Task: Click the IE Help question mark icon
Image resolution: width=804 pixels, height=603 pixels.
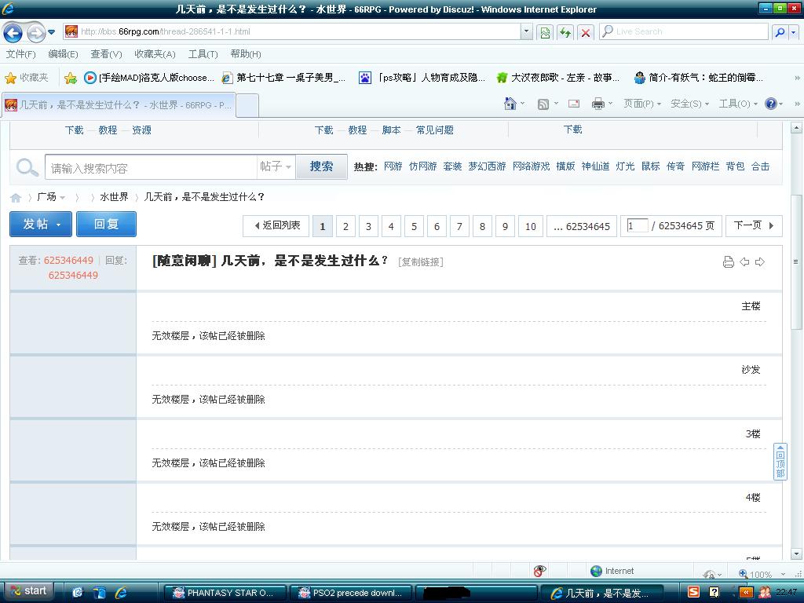Action: [x=770, y=104]
